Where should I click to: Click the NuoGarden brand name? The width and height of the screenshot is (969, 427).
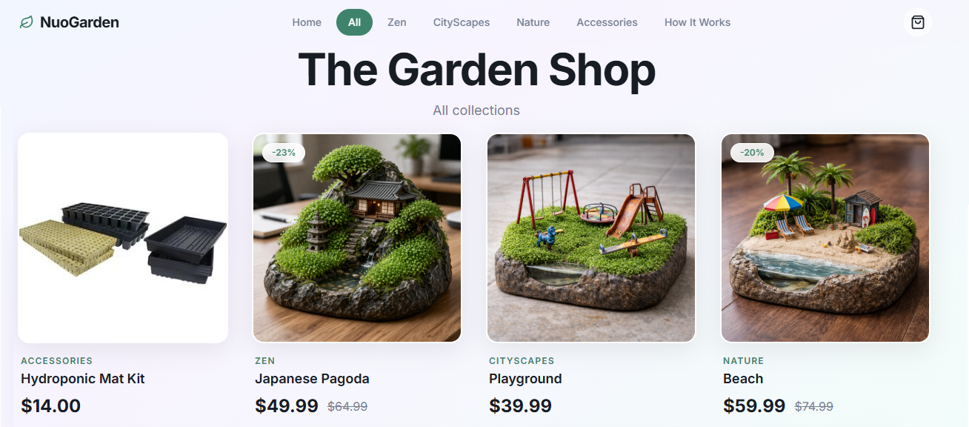point(79,22)
